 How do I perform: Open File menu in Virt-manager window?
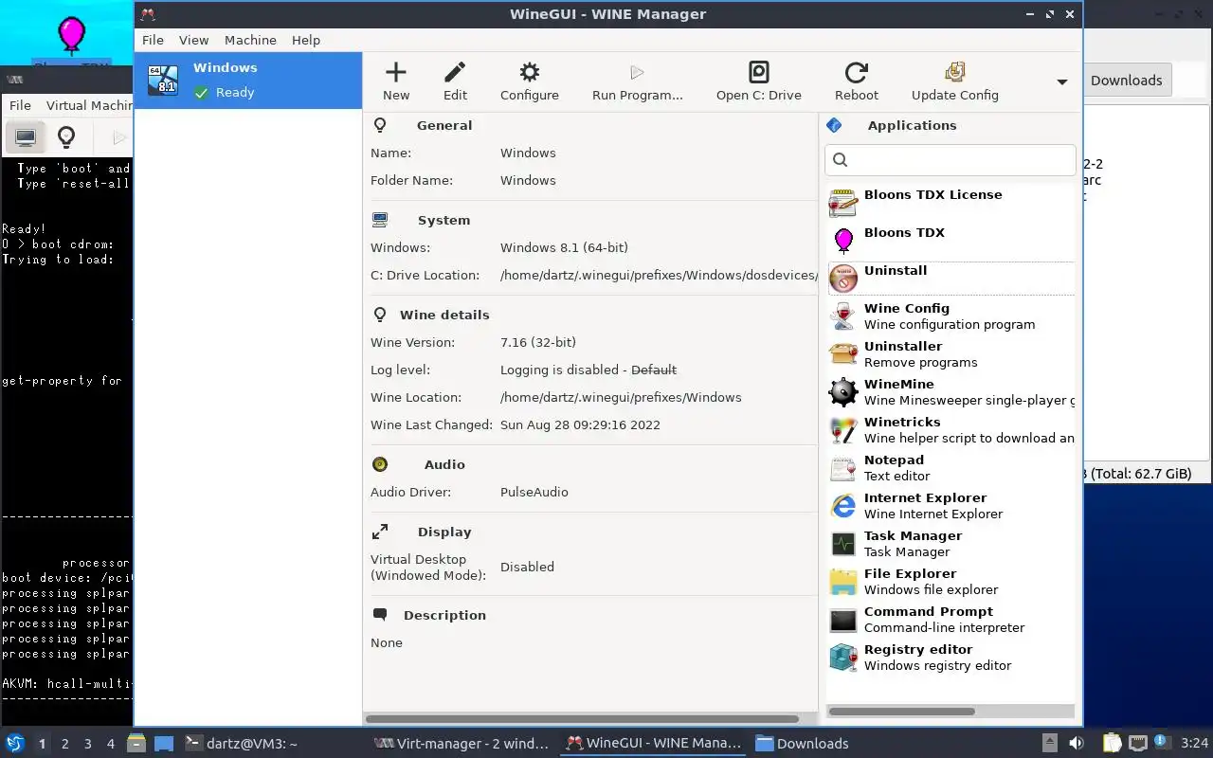point(20,105)
